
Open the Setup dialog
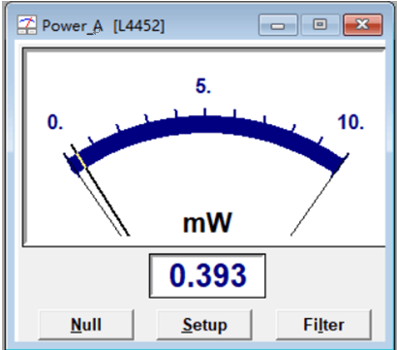coord(204,325)
